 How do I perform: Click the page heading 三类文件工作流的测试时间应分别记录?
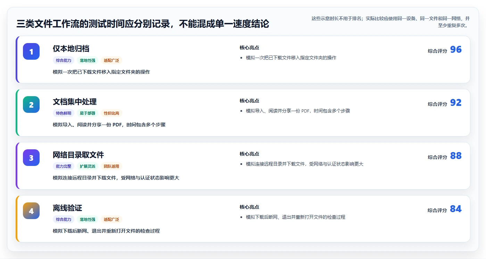pos(143,24)
